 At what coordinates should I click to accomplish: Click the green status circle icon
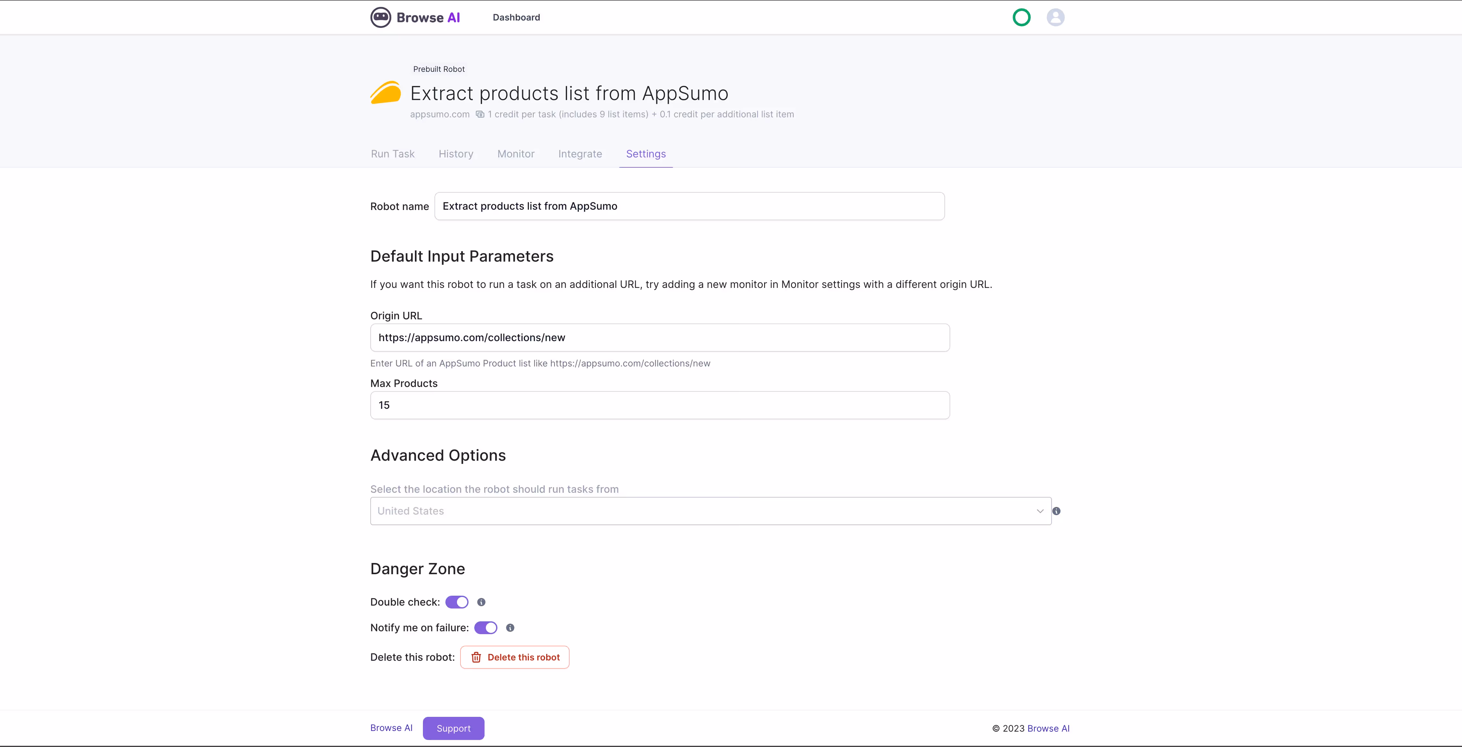pos(1022,17)
